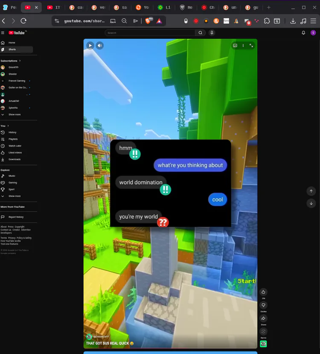320x354 pixels.
Task: Toggle captions icon on the Shorts player
Action: coord(235,46)
